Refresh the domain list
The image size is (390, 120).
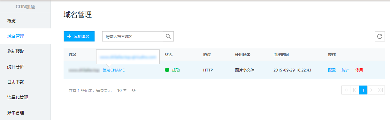click(x=379, y=36)
